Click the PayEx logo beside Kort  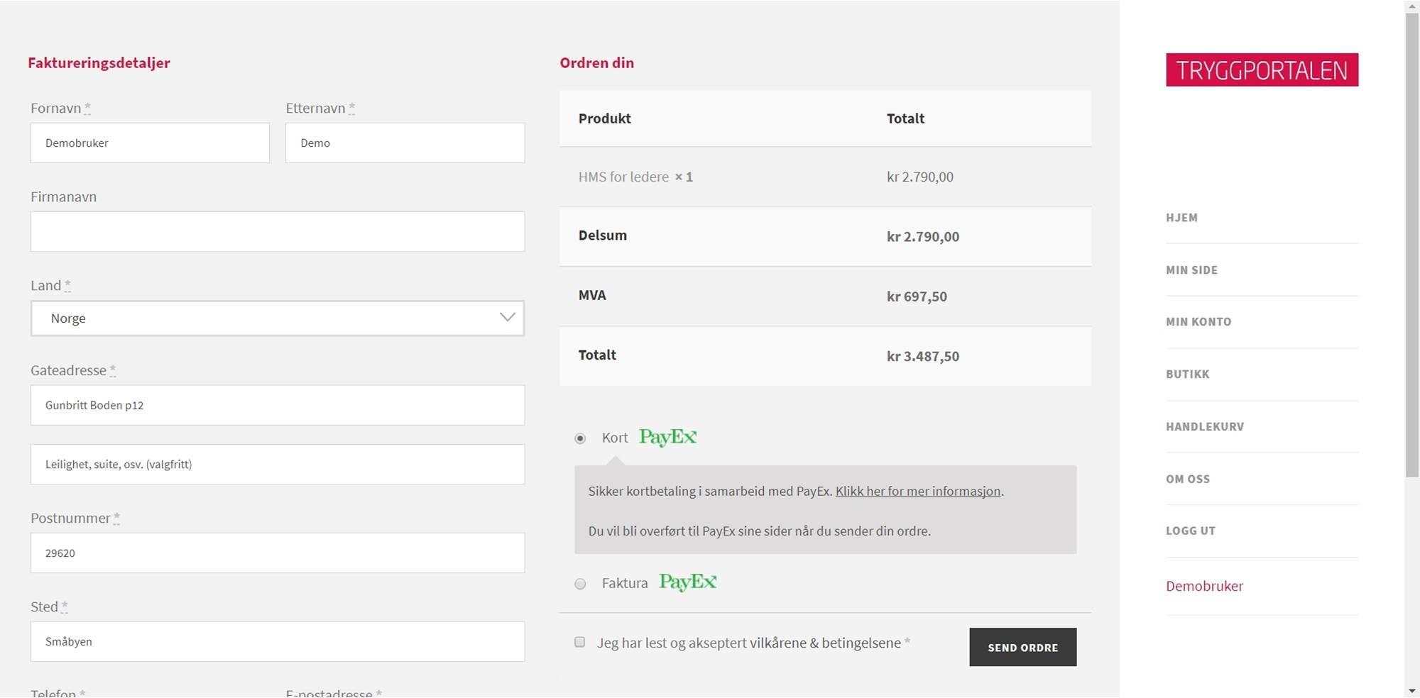(x=667, y=437)
